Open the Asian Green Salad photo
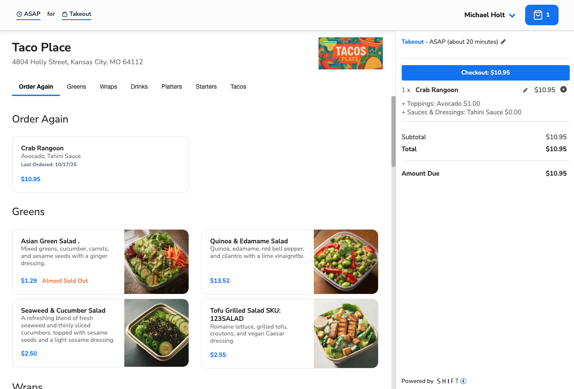574x389 pixels. (156, 261)
